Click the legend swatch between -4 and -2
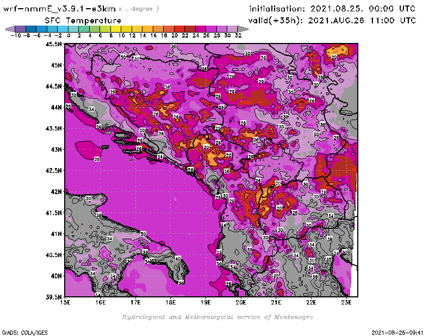 pyautogui.click(x=52, y=29)
